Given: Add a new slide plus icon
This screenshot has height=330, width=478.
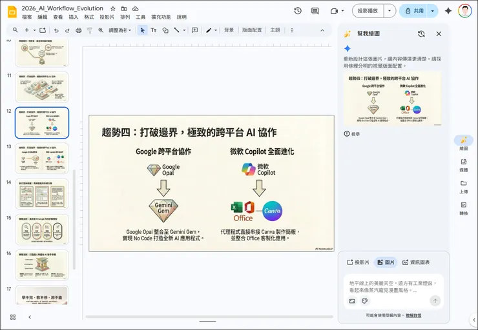Looking at the screenshot, I should 27,30.
